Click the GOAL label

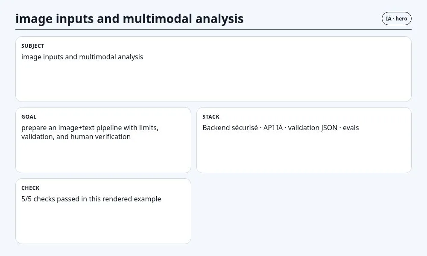pyautogui.click(x=29, y=117)
